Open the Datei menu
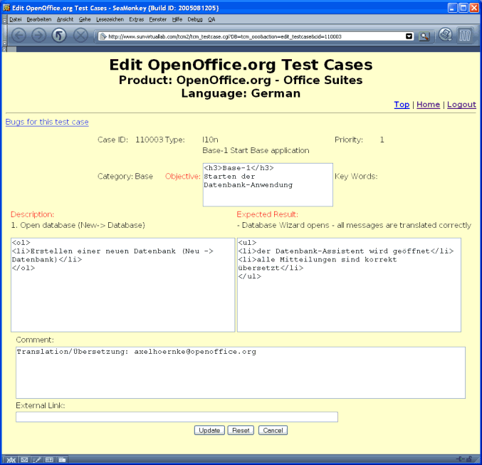 point(16,19)
